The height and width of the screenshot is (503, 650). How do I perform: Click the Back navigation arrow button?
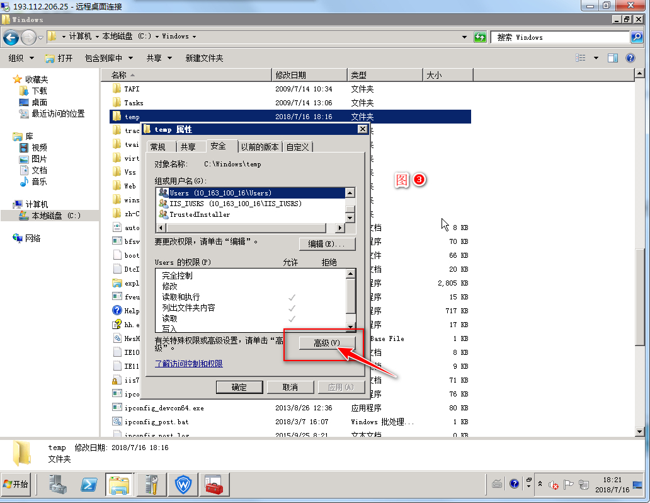(11, 37)
